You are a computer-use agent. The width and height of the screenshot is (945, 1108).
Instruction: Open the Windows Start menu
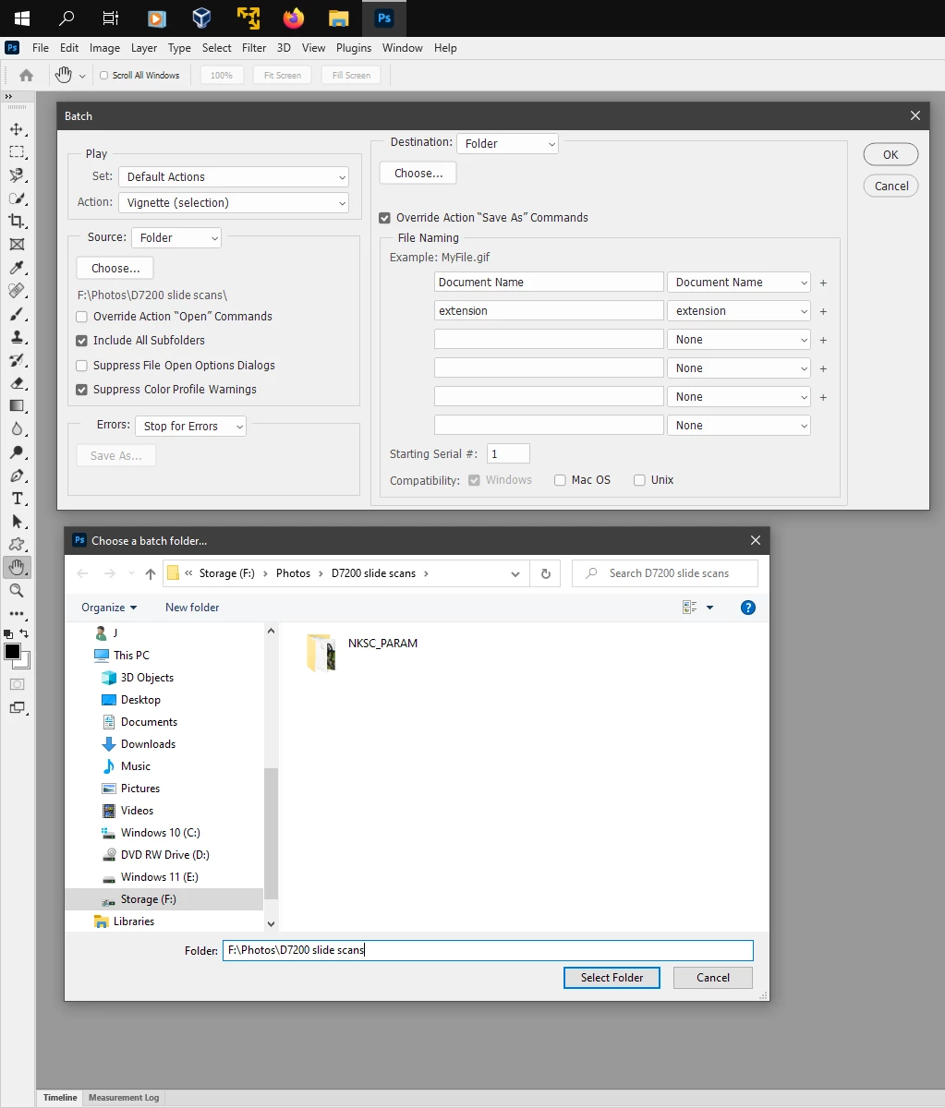click(21, 18)
